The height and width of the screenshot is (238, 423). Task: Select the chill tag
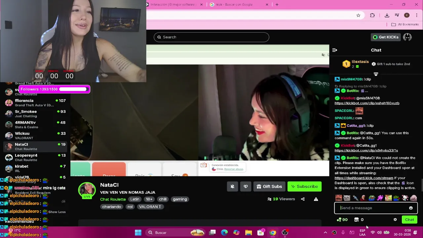coord(163,199)
